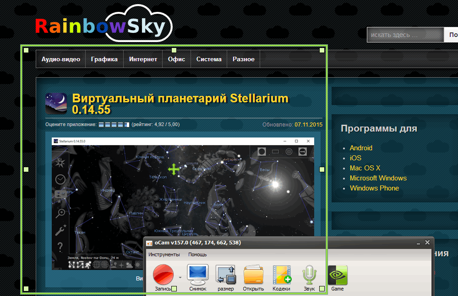Viewport: 458px width, 296px height.
Task: Open the Инструменты menu in oCam
Action: tap(164, 254)
